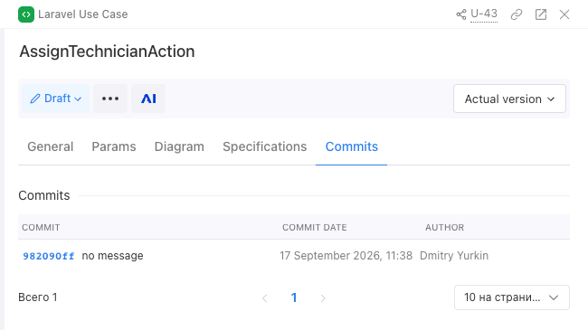Select the Commits tab

click(x=351, y=146)
